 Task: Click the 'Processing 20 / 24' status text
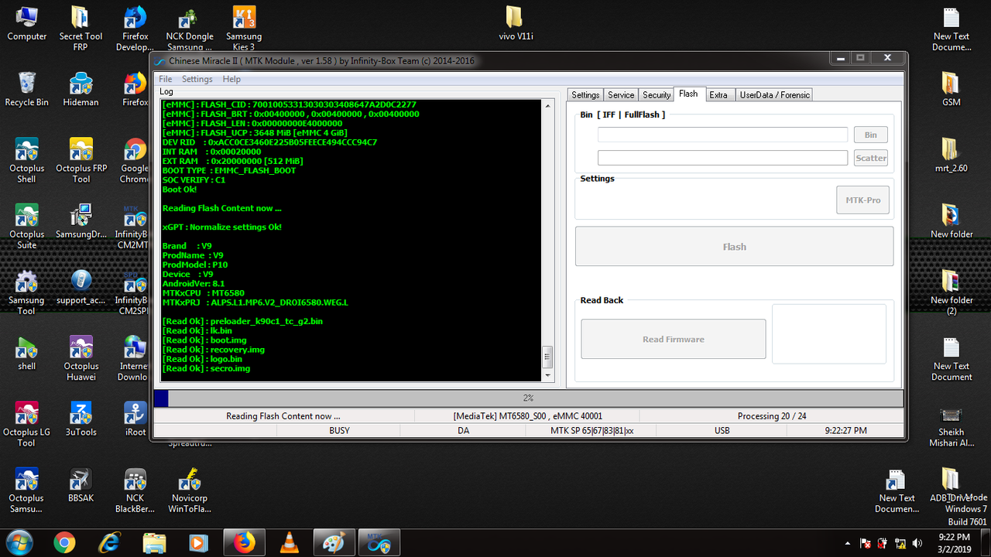[772, 416]
